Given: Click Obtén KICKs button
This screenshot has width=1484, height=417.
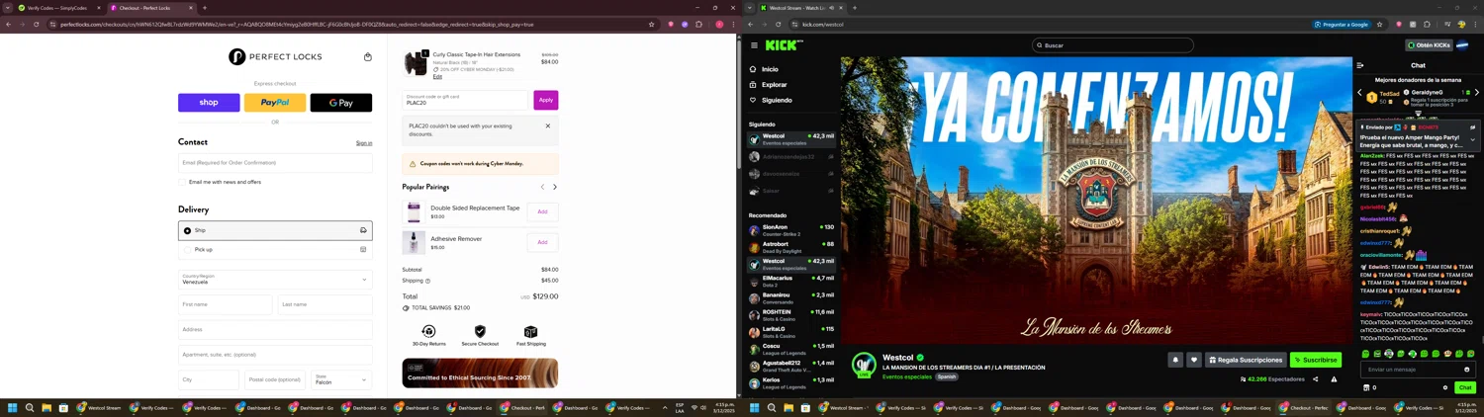Looking at the screenshot, I should [1429, 45].
